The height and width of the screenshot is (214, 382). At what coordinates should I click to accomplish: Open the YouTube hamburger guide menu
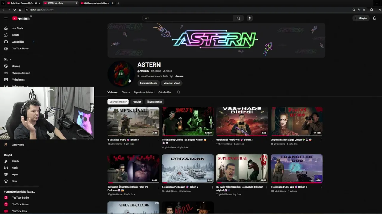click(6, 18)
